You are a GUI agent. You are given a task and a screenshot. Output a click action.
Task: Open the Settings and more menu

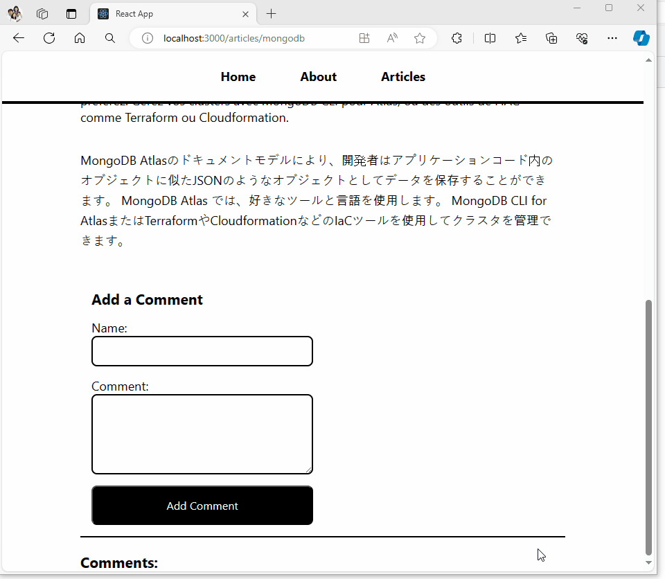pyautogui.click(x=612, y=38)
